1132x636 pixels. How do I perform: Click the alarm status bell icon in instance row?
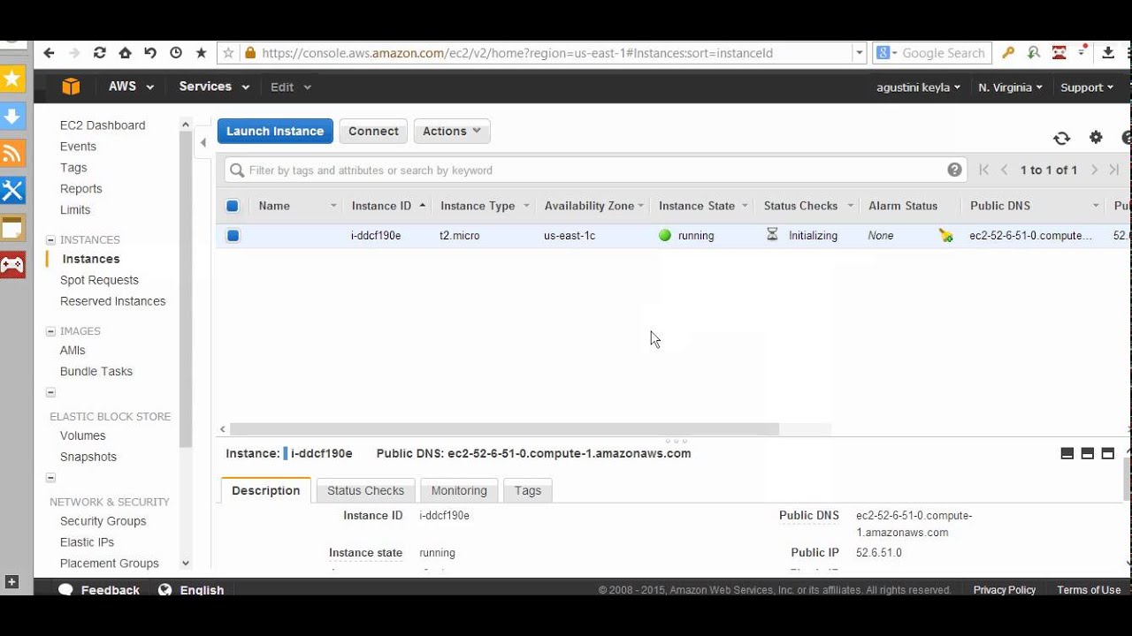click(945, 236)
